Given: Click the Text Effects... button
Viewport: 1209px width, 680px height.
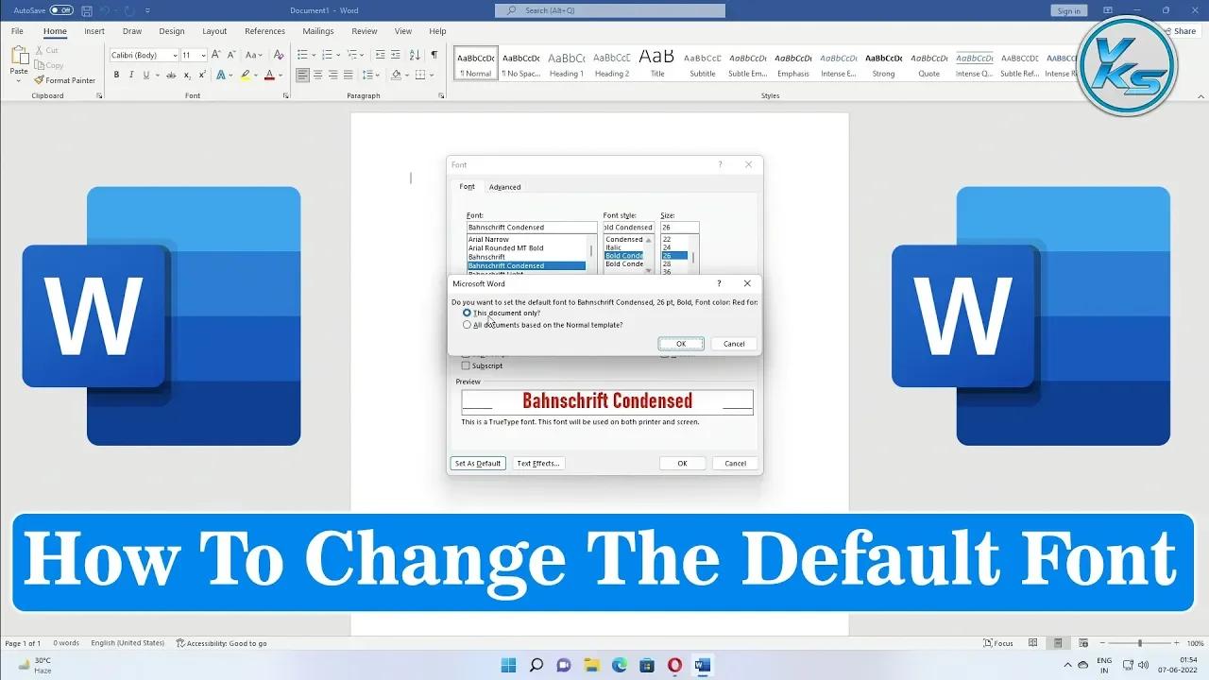Looking at the screenshot, I should coord(538,464).
